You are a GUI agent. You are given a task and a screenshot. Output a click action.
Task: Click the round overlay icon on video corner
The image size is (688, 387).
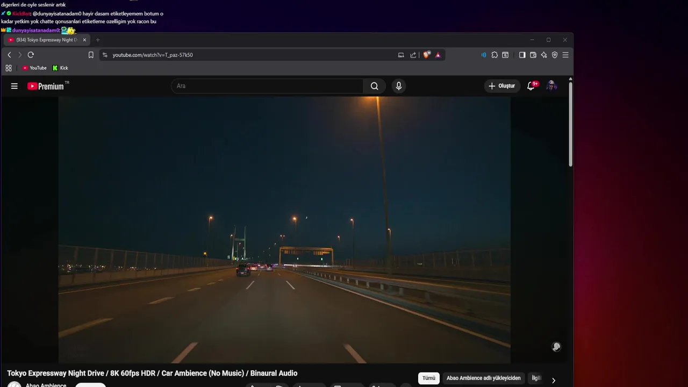pyautogui.click(x=556, y=347)
